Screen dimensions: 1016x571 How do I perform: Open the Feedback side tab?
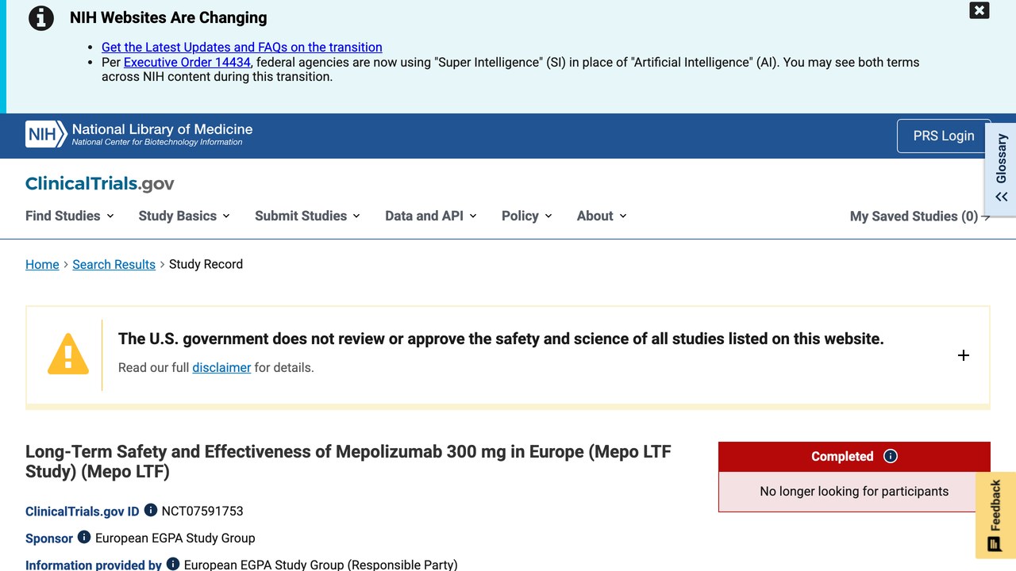[x=995, y=515]
